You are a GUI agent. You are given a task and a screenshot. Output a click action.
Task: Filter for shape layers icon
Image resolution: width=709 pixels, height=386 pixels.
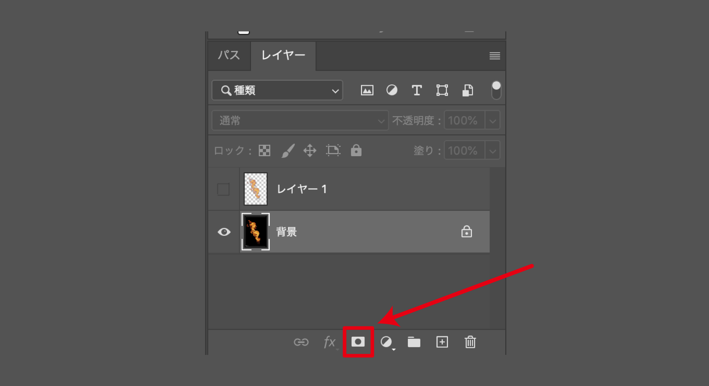click(x=442, y=90)
